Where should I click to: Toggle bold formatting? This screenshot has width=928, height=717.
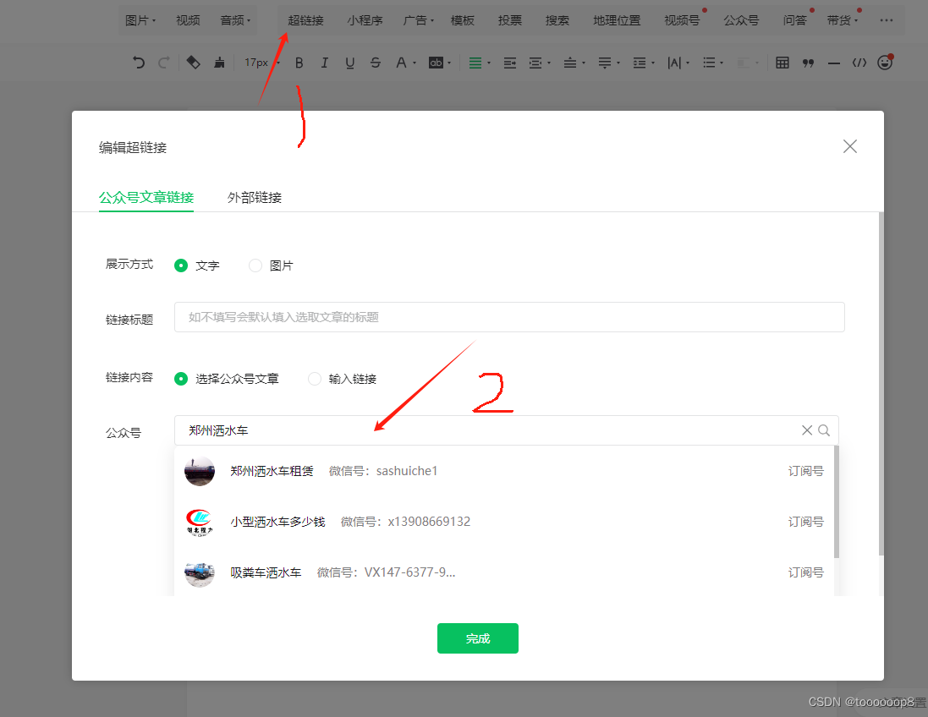(299, 63)
